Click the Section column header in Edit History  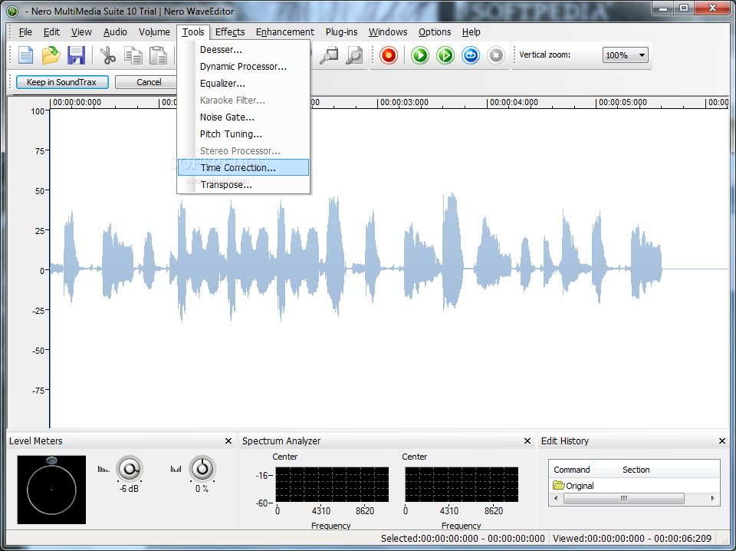[669, 470]
